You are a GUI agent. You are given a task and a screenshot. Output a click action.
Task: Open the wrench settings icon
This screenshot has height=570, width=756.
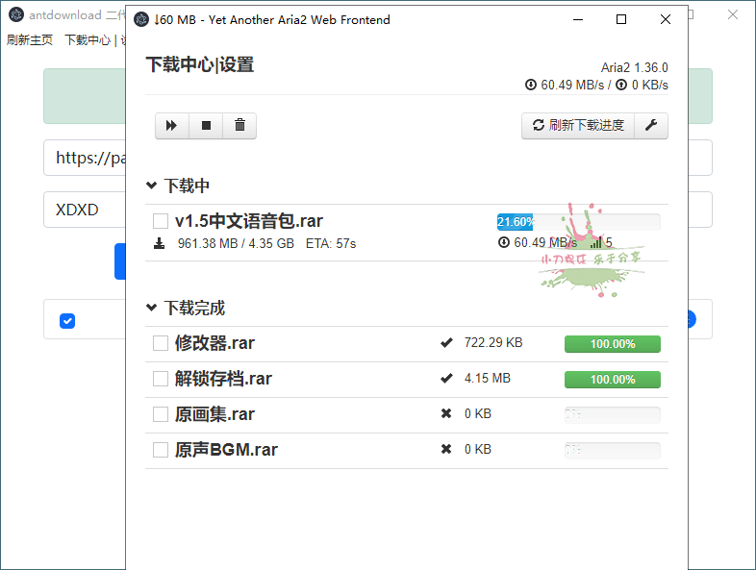point(651,126)
